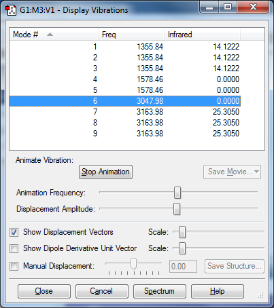
Task: Click infrared value 25.3050 of mode 7
Action: tap(226, 112)
